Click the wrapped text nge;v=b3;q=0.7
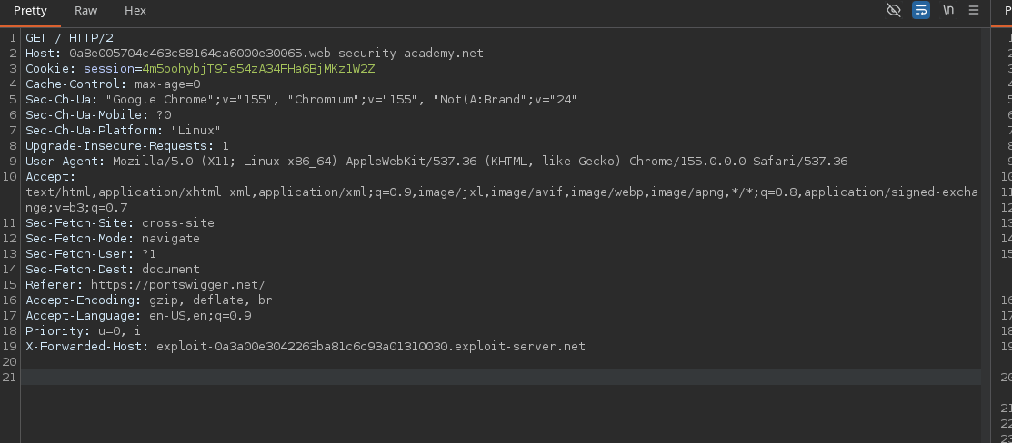This screenshot has width=1012, height=443. 76,208
